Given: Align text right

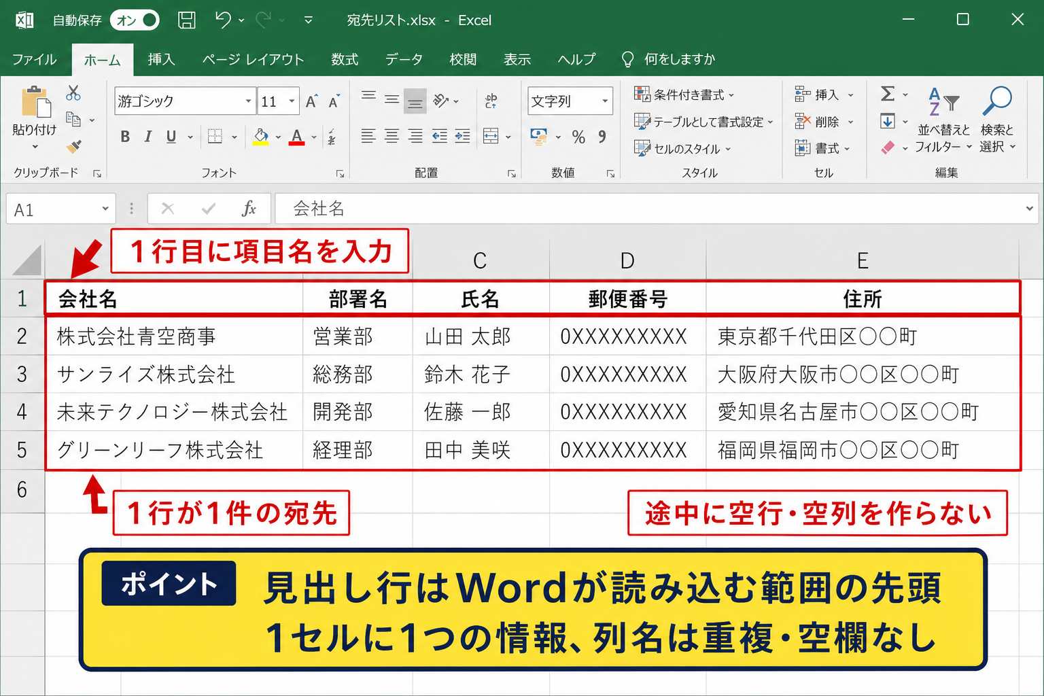Looking at the screenshot, I should tap(415, 136).
